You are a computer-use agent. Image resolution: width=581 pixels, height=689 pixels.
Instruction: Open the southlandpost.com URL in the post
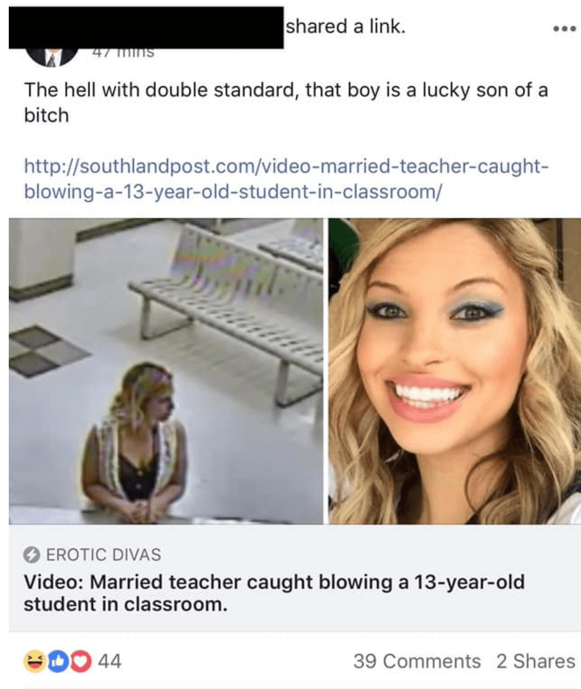[286, 179]
